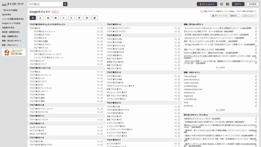Click keyword ブログ 書き方 例文
The image size is (261, 147).
click(x=37, y=95)
